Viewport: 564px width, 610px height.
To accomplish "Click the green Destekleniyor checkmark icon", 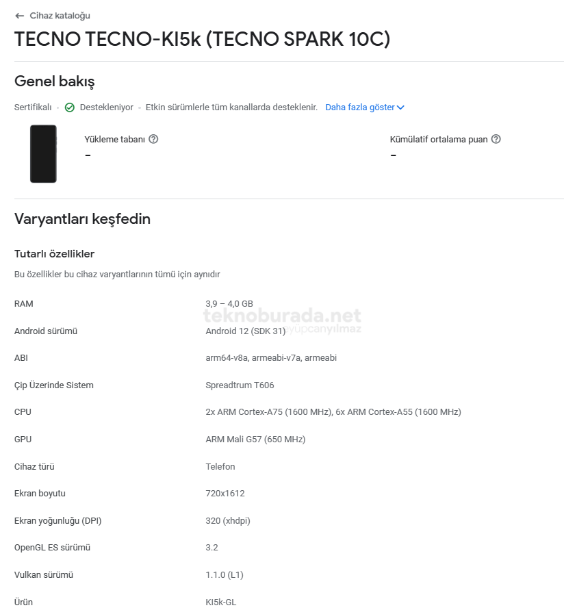I will pos(70,107).
